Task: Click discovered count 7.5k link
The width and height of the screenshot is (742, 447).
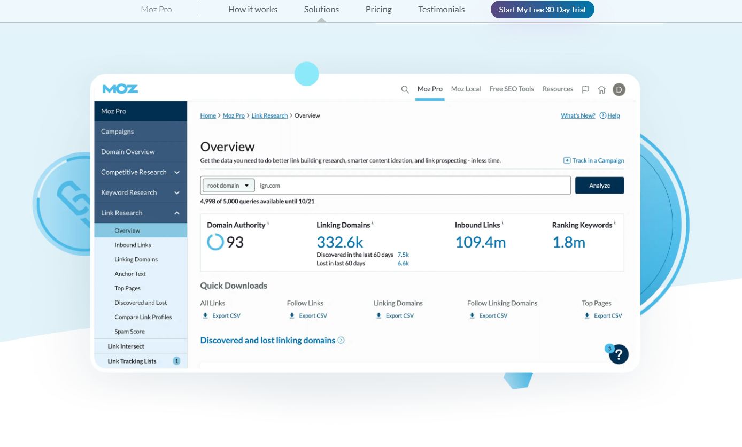Action: [x=403, y=255]
